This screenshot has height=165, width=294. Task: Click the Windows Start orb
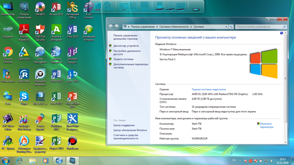click(x=6, y=161)
